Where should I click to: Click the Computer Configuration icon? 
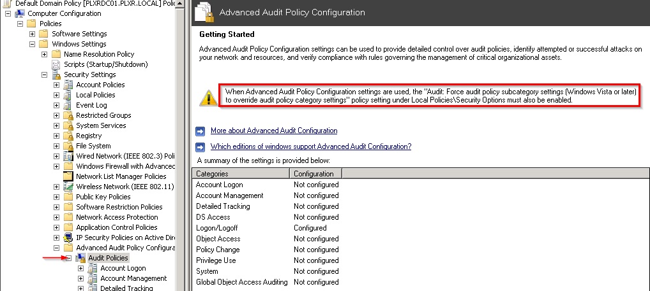(20, 13)
